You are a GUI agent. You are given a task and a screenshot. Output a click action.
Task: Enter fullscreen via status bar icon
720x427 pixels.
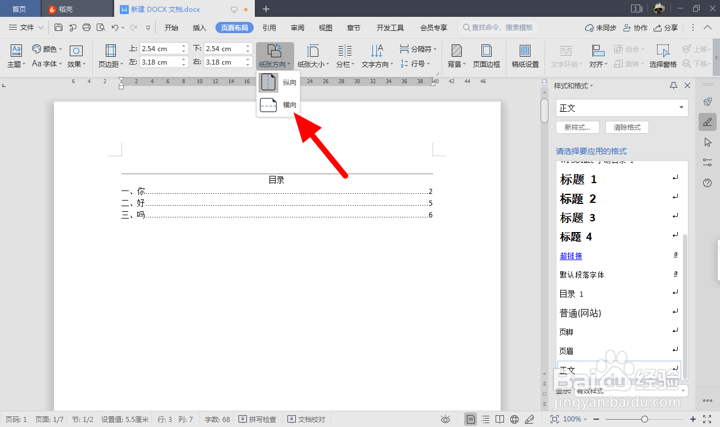click(708, 419)
